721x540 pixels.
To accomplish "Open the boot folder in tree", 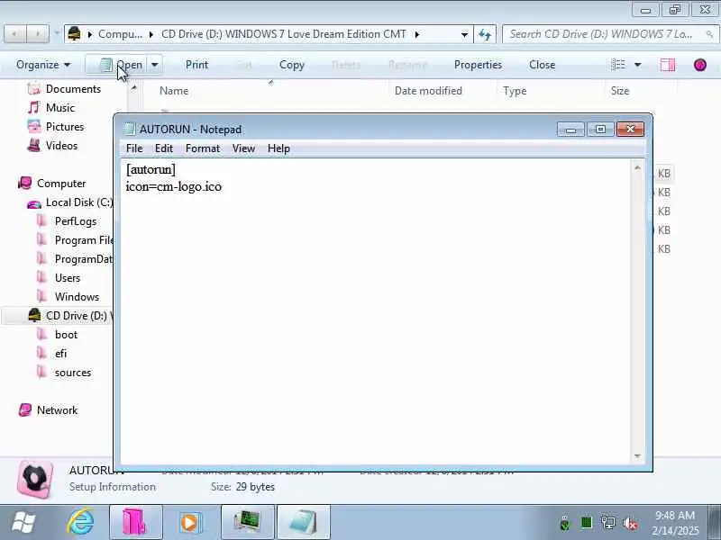I will [66, 335].
